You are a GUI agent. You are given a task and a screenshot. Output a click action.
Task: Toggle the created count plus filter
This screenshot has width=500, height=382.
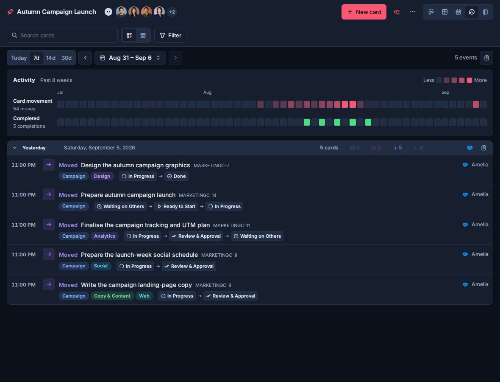coord(418,148)
